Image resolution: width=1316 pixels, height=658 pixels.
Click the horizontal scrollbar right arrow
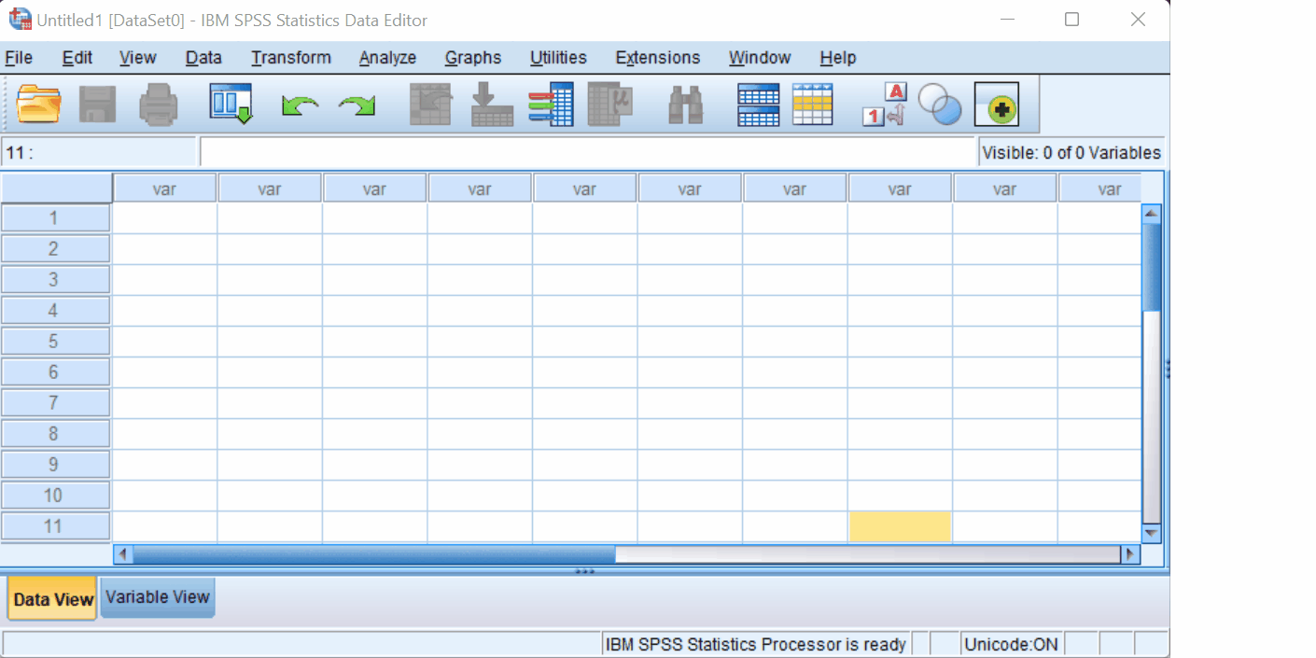tap(1130, 553)
